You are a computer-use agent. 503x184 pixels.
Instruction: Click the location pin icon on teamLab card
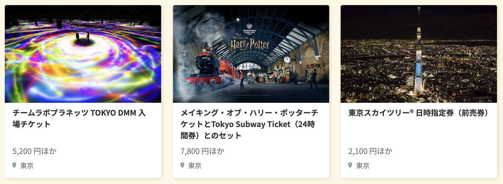coord(14,165)
